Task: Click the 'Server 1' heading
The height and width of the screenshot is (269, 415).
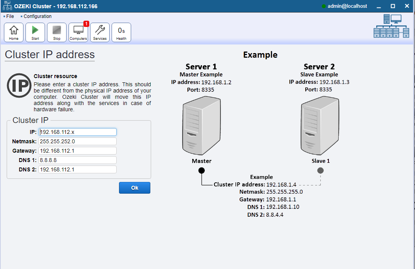Action: coord(201,66)
